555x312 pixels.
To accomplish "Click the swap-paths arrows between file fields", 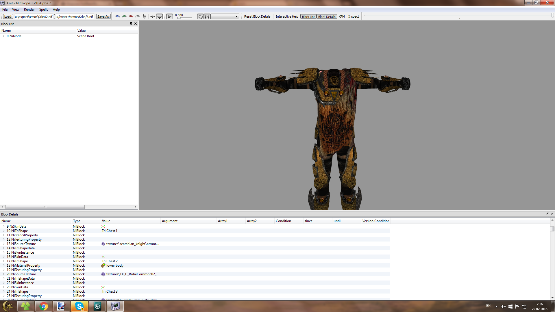I will coord(55,16).
